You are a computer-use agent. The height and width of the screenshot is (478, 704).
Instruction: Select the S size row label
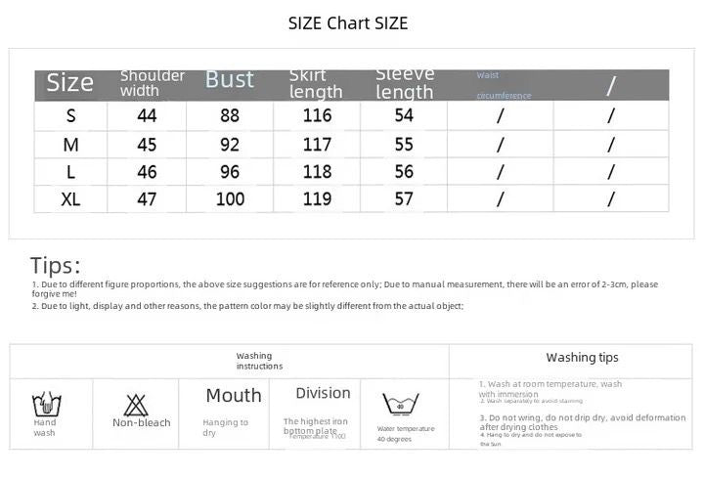click(70, 115)
